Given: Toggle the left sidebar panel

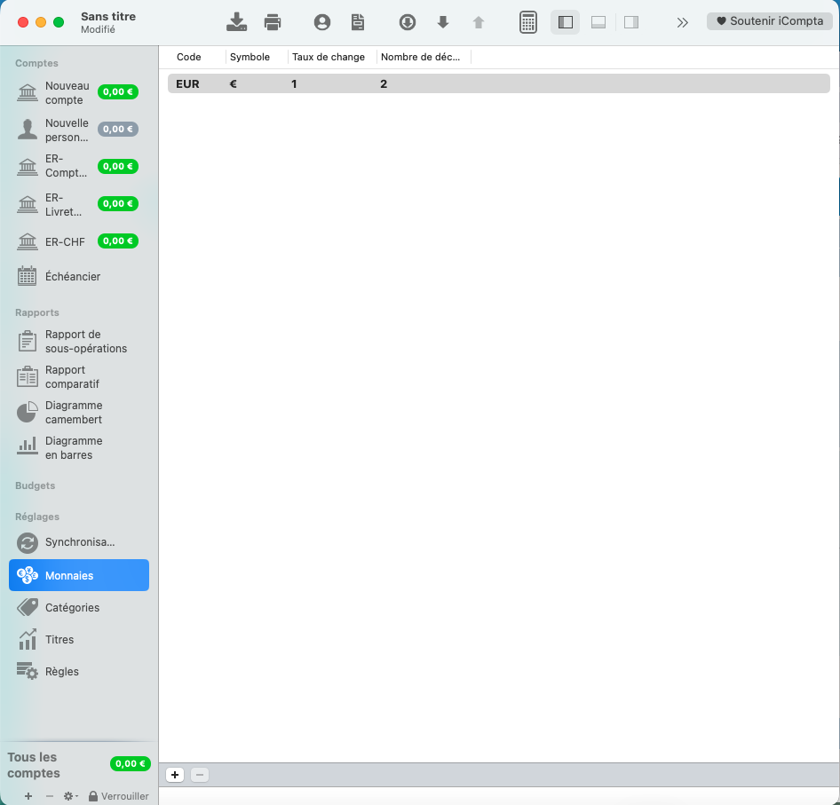Looking at the screenshot, I should pyautogui.click(x=566, y=22).
